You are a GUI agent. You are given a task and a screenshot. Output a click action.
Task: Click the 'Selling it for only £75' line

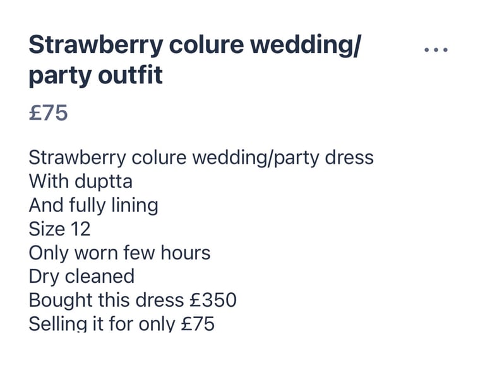click(x=121, y=324)
